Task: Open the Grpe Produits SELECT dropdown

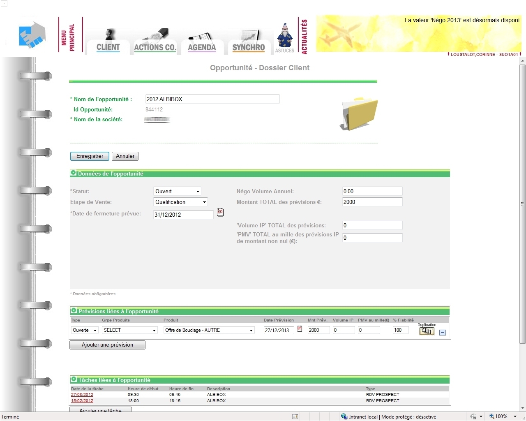Action: pyautogui.click(x=130, y=330)
